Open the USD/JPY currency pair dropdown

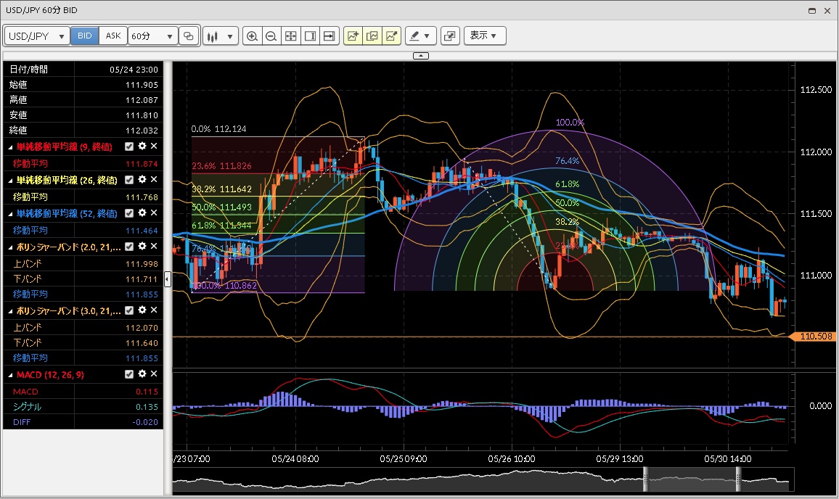pos(37,36)
